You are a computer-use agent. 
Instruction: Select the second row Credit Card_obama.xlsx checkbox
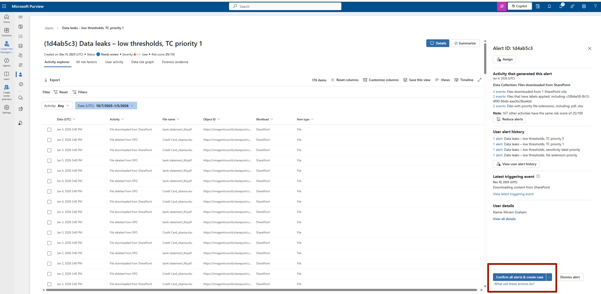49,140
